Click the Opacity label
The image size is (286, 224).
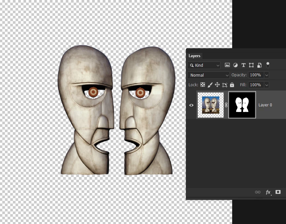239,75
